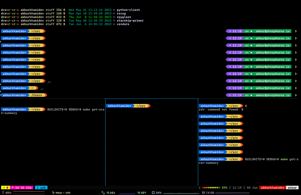Click branch icon beside 'tmux • -zsh'
Screen dimensions: 301x195
click(x=53, y=193)
